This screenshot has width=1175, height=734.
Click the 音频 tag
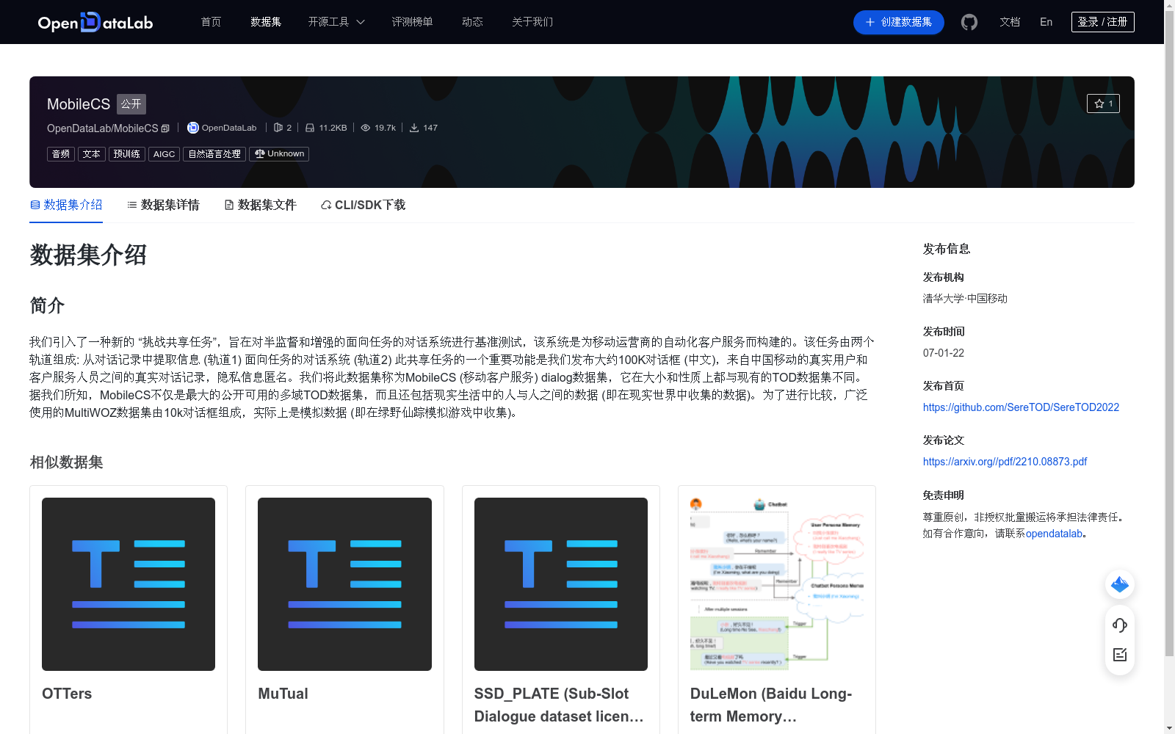click(x=61, y=154)
